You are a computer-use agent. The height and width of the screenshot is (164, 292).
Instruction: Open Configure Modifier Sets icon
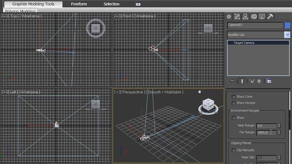tap(269, 81)
